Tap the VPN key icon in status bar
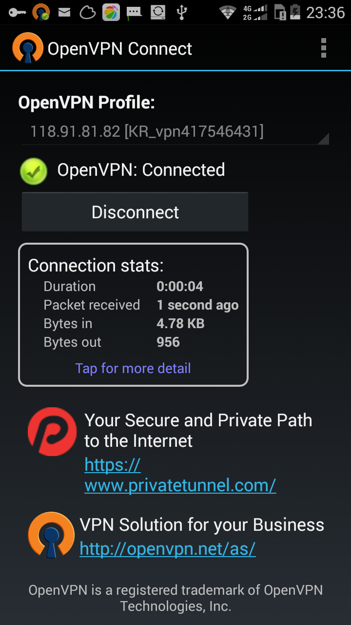Viewport: 351px width, 625px height. coord(17,12)
